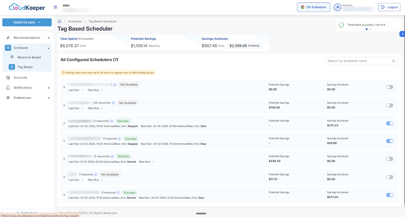Click the Accounts gear icon in sidebar
This screenshot has height=217, width=405.
(8, 78)
